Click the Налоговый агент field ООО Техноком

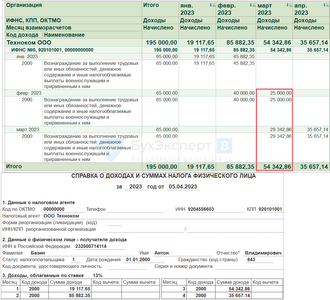61,216
